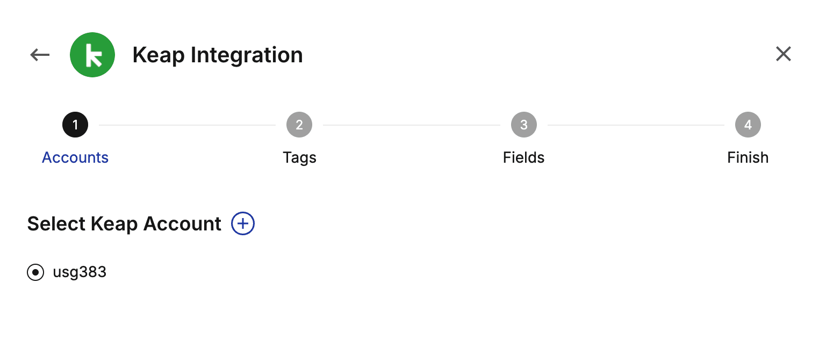Click the Select Keap Account heading
Image resolution: width=819 pixels, height=362 pixels.
124,223
